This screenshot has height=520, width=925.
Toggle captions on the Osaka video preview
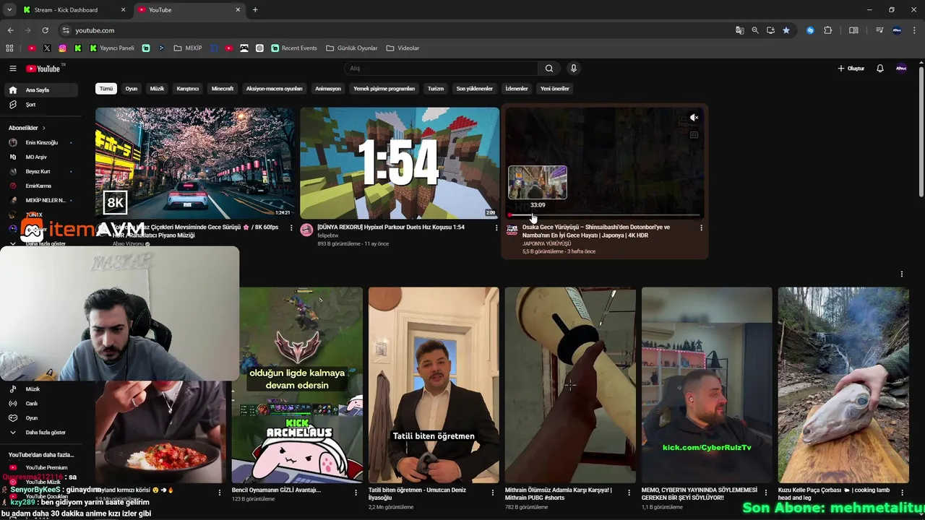coord(694,135)
